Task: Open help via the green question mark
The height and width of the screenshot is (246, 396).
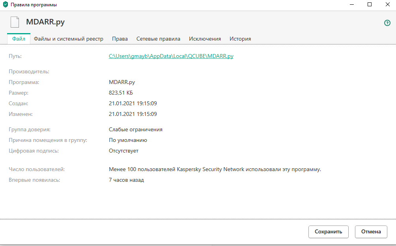Action: pos(387,23)
